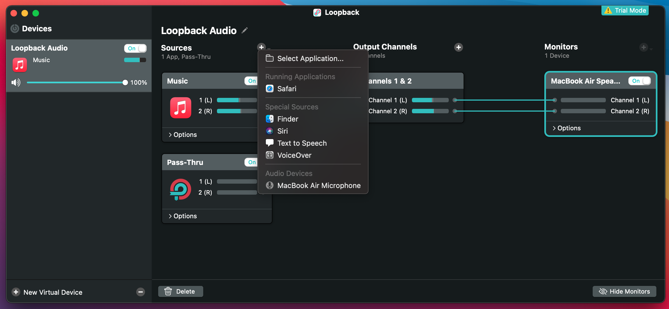Click the output Channel 1 (L) connector dot
Image resolution: width=669 pixels, height=309 pixels.
click(455, 100)
